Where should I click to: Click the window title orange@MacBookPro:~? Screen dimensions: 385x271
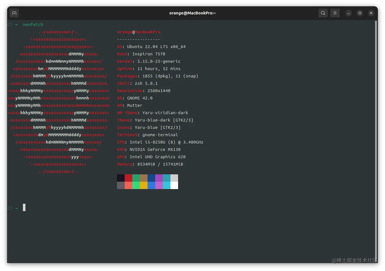click(192, 13)
